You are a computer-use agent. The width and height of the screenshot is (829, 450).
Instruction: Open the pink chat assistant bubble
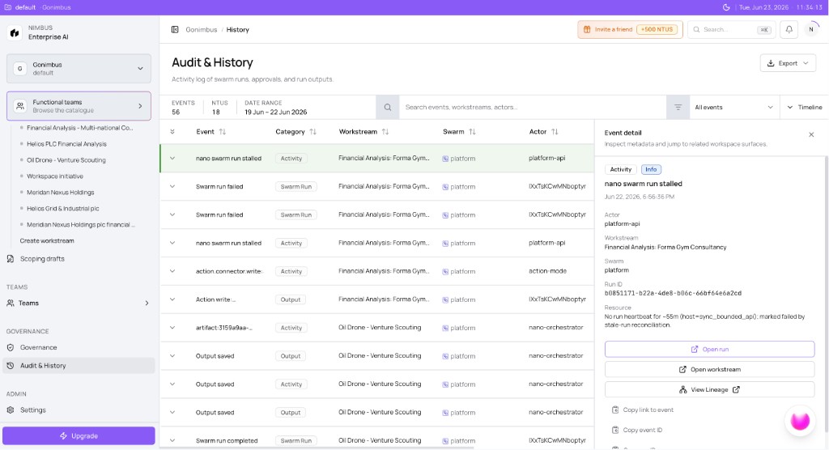click(x=800, y=421)
